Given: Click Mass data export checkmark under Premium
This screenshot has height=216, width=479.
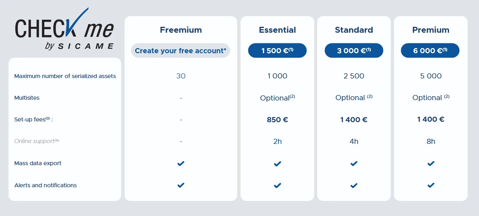Looking at the screenshot, I should (x=431, y=163).
